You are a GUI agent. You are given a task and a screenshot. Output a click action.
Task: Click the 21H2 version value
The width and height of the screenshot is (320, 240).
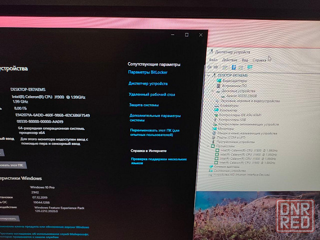(x=35, y=192)
